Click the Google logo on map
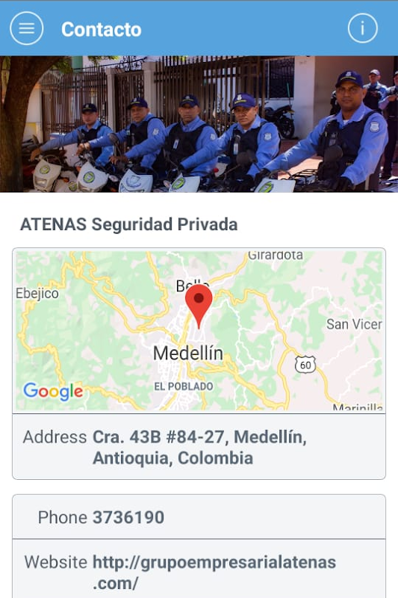The height and width of the screenshot is (598, 398). [53, 392]
